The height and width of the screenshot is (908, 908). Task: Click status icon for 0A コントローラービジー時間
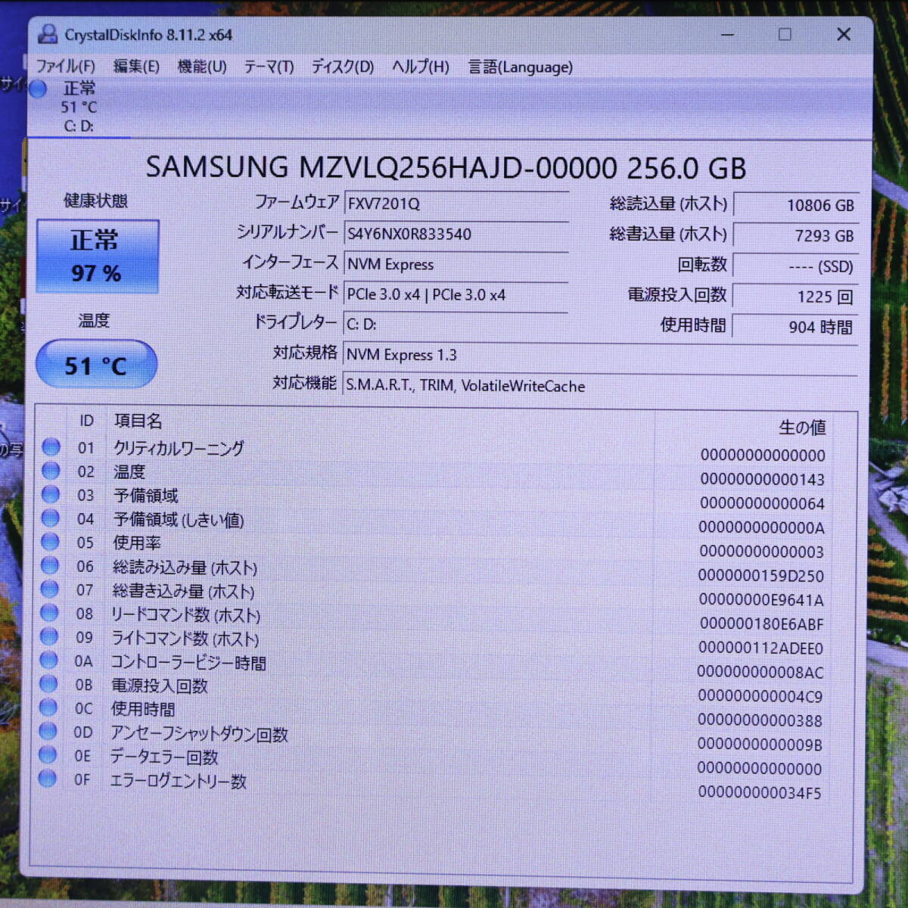click(48, 660)
